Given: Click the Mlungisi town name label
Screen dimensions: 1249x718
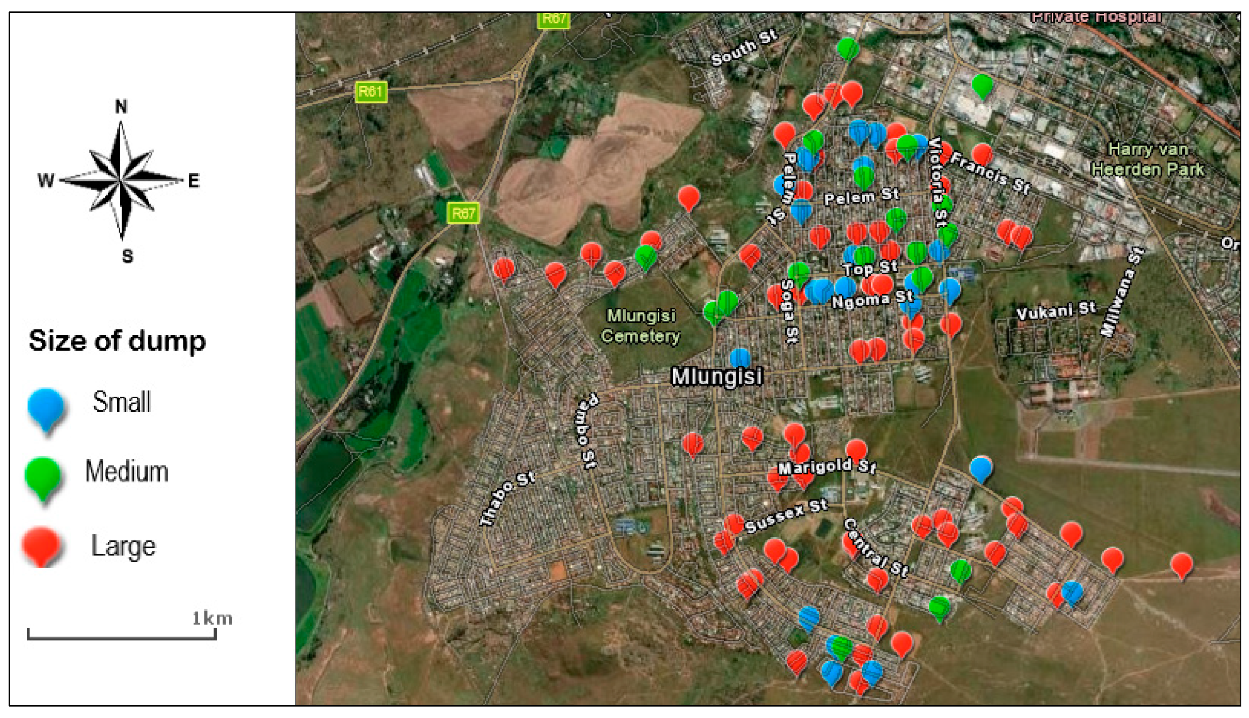Looking at the screenshot, I should (717, 377).
